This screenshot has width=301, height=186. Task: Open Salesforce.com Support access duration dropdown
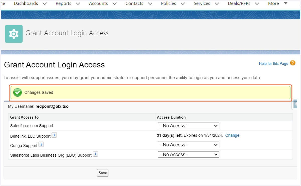tap(188, 126)
